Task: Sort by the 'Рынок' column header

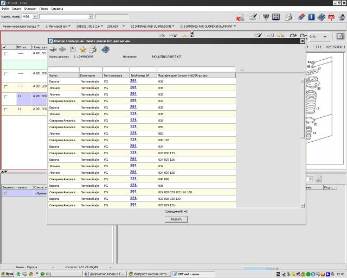Action: click(x=64, y=75)
